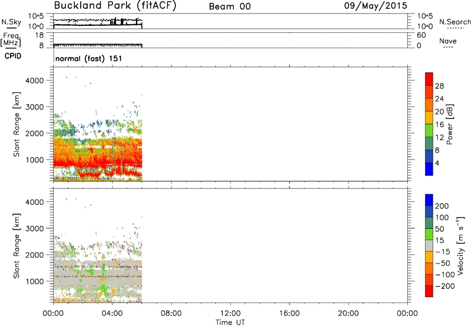
Task: Click the 'Buckland Park (fitACF)' title text
Action: pos(115,5)
